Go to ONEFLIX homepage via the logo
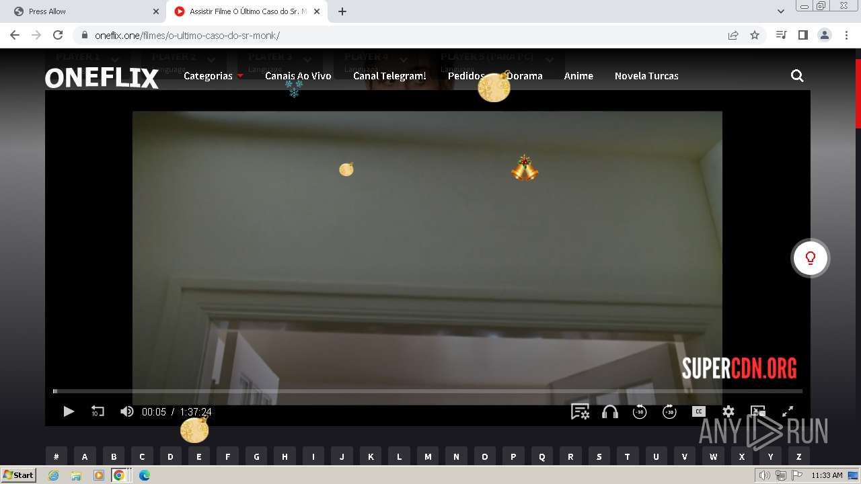Image resolution: width=861 pixels, height=484 pixels. coord(102,78)
